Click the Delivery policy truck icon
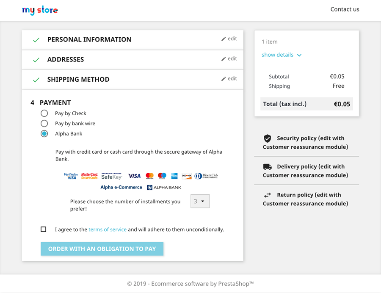Image resolution: width=381 pixels, height=293 pixels. pyautogui.click(x=267, y=167)
